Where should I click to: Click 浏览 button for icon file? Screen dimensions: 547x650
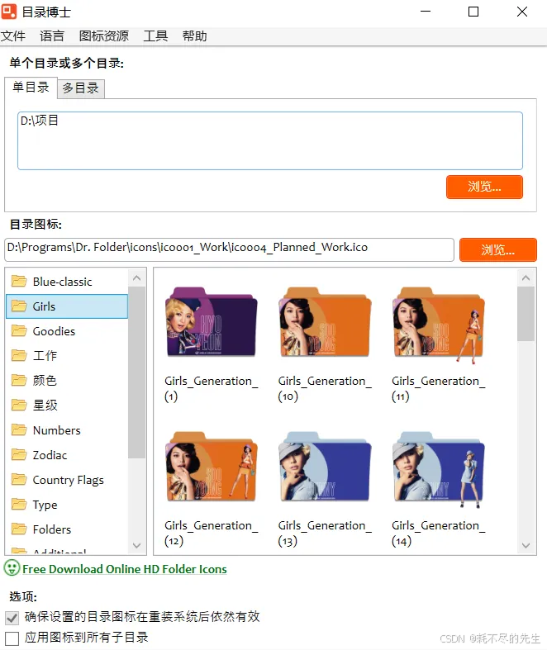(x=498, y=249)
